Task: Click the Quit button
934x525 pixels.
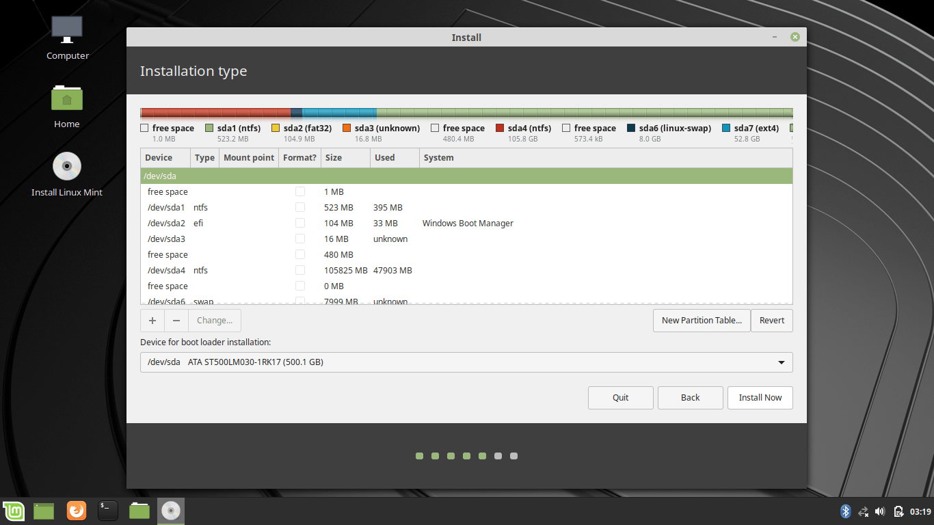Action: [x=621, y=398]
